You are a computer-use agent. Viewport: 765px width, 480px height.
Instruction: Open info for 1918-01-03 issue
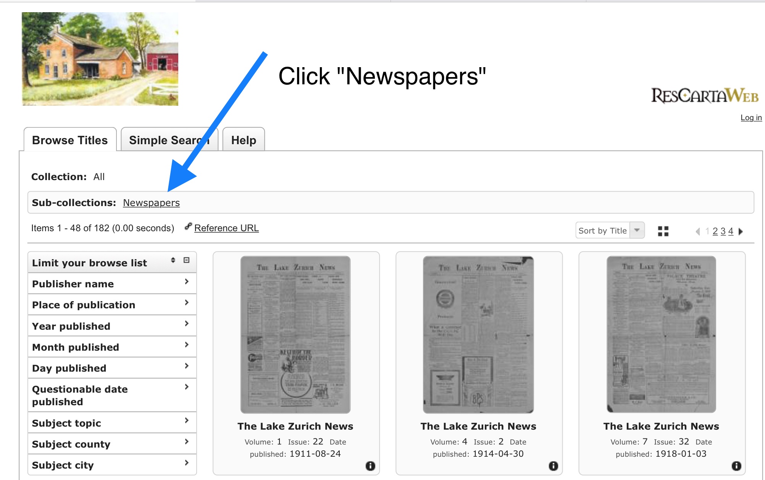(x=736, y=466)
